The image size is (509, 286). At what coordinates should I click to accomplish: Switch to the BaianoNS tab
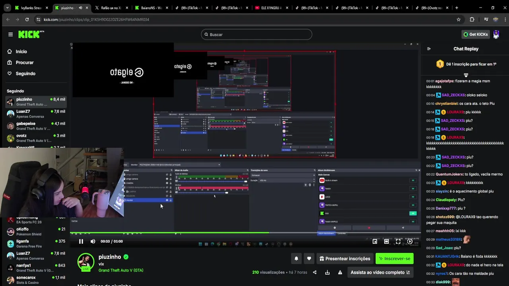click(151, 8)
